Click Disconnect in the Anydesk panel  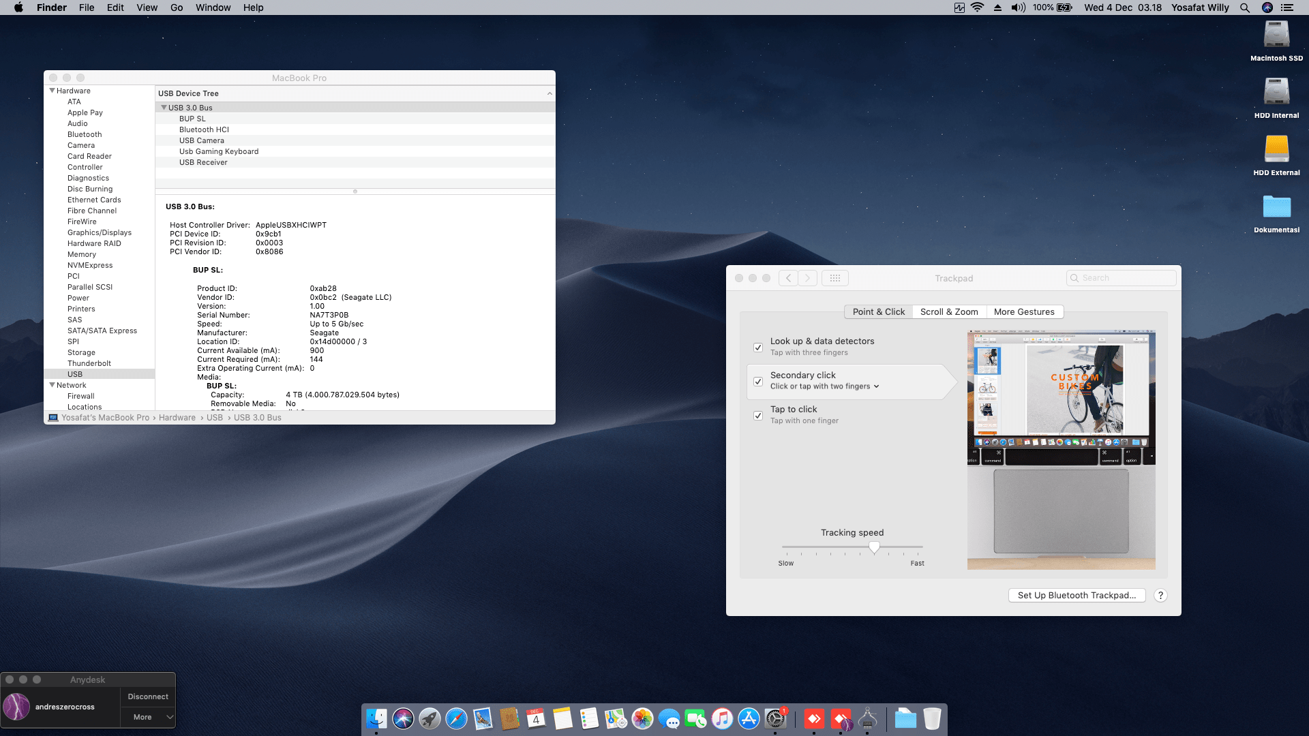(x=148, y=696)
